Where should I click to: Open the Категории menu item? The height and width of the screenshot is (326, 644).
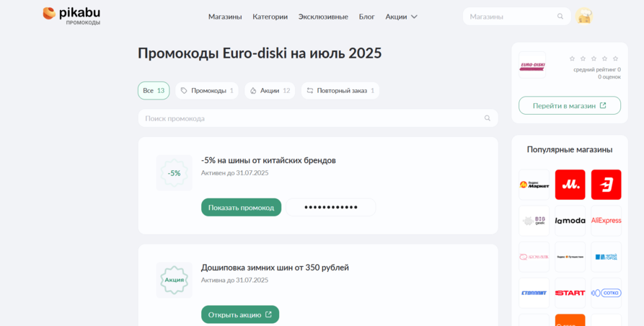click(x=270, y=17)
